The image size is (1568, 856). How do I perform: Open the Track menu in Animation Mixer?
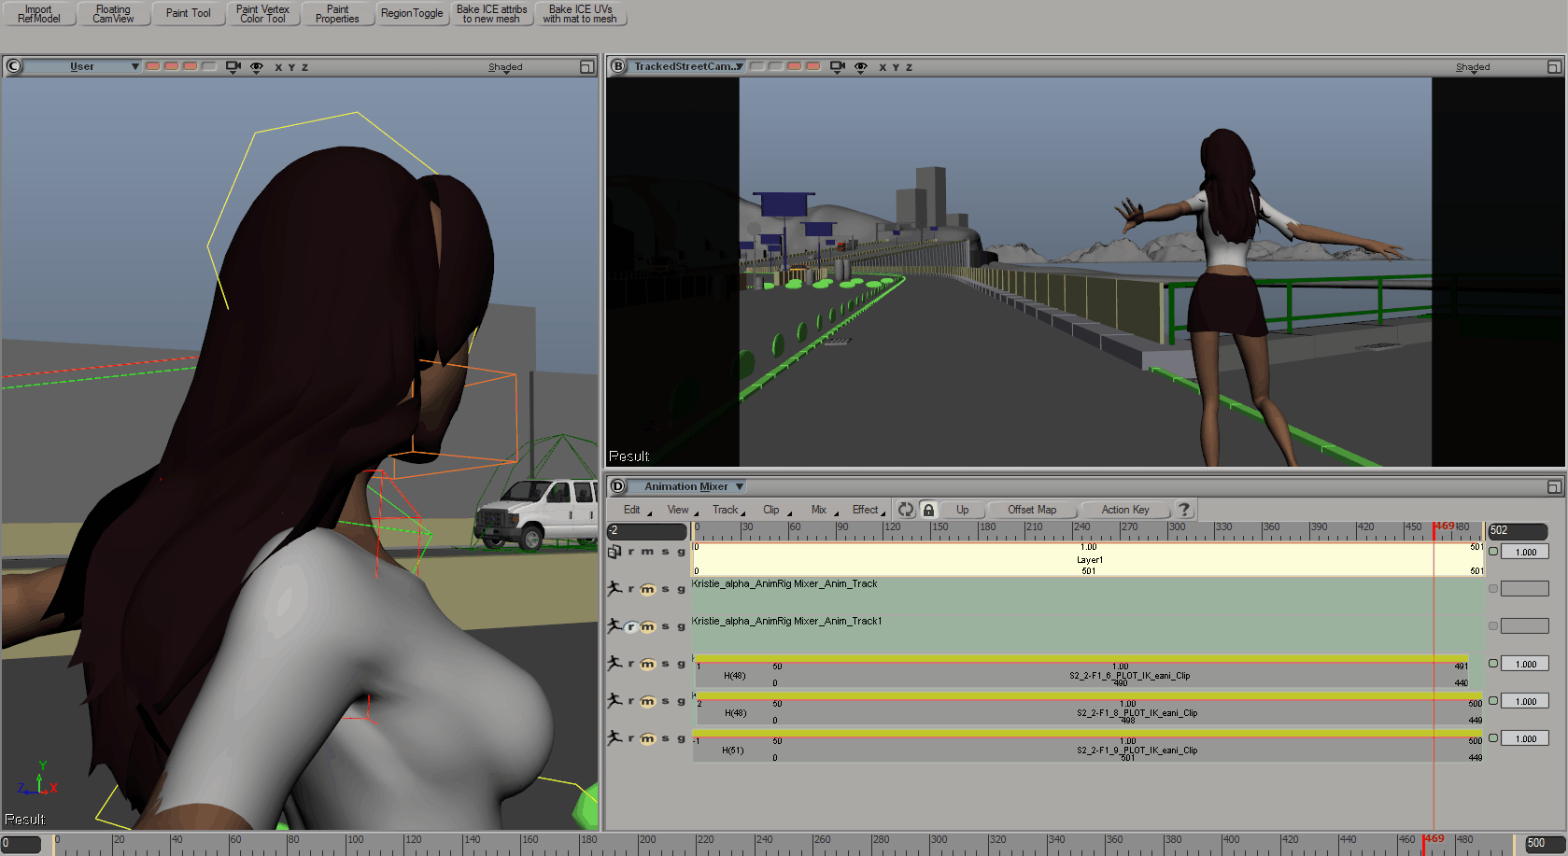(x=728, y=510)
